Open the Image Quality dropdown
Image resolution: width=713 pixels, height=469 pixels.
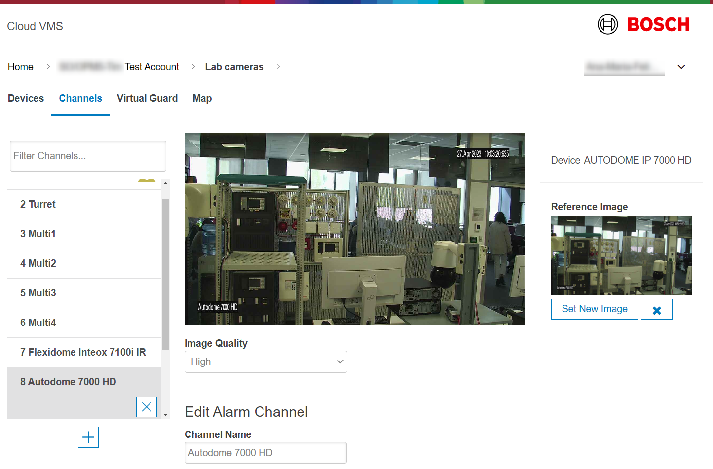tap(265, 362)
